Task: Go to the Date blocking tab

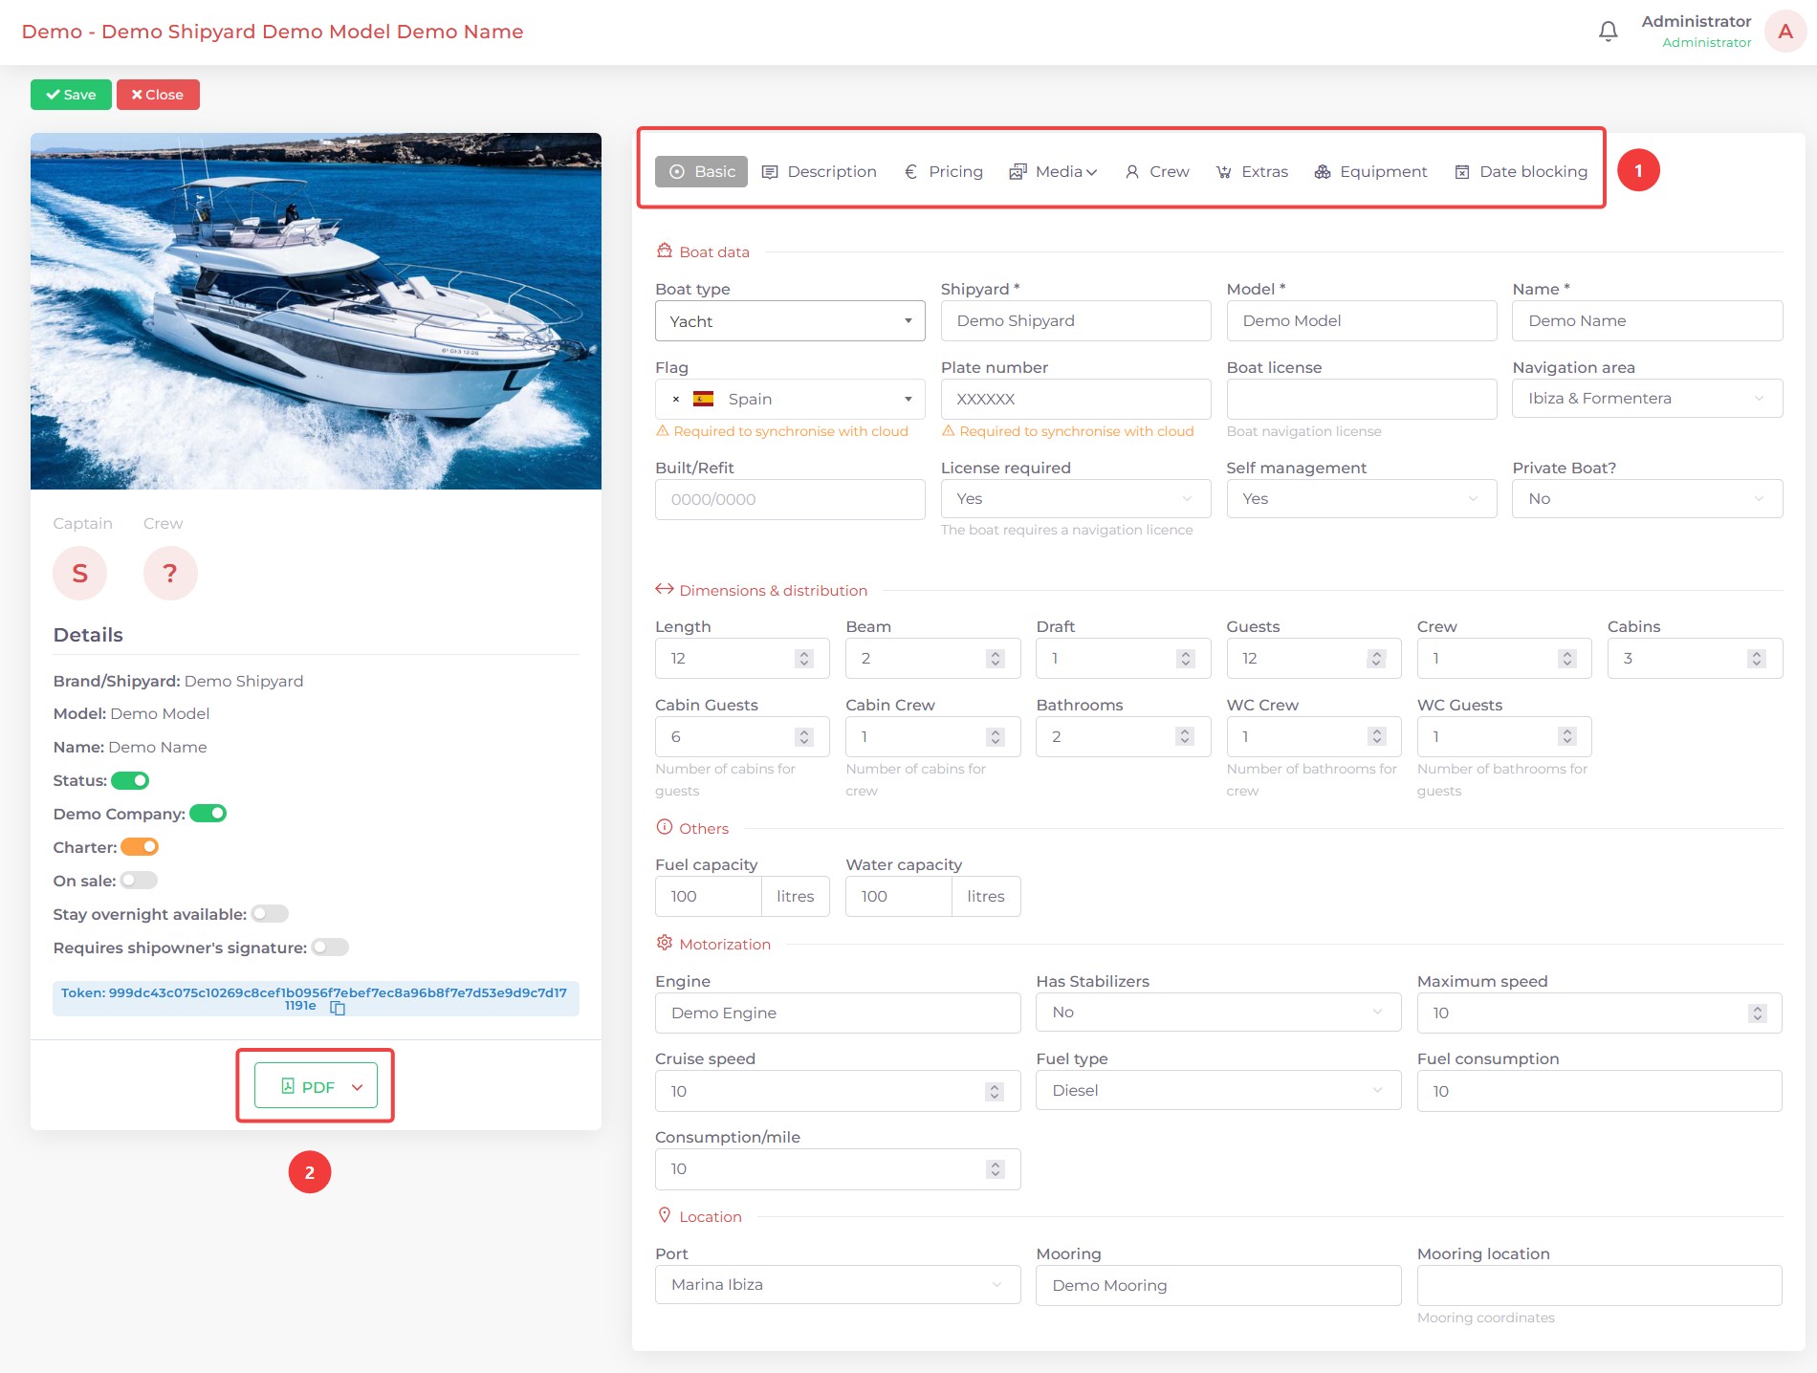Action: [1521, 171]
